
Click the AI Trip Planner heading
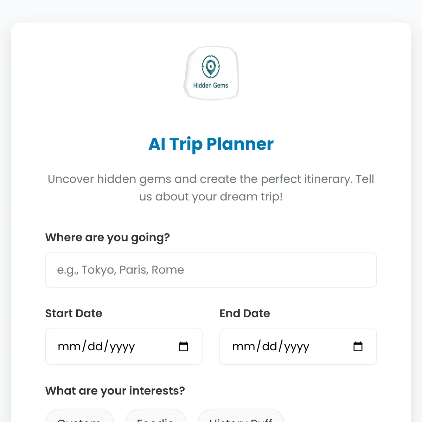click(211, 144)
